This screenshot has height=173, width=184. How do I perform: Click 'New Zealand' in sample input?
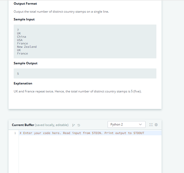pyautogui.click(x=27, y=47)
